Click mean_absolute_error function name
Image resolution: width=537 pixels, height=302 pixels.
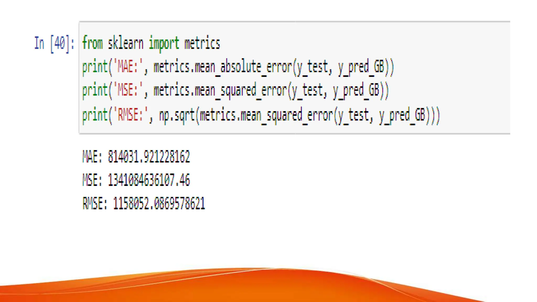[243, 67]
